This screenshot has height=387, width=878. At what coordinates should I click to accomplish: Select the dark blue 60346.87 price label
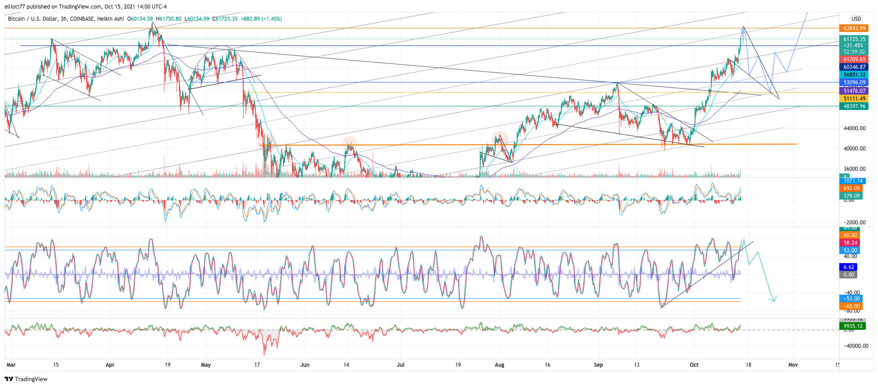(x=854, y=67)
